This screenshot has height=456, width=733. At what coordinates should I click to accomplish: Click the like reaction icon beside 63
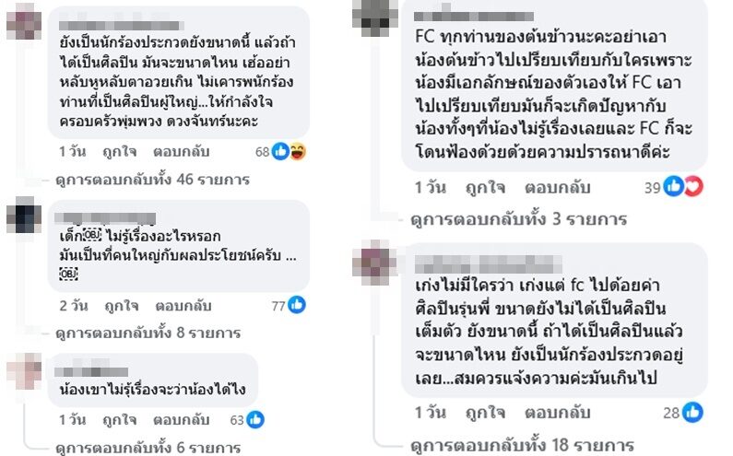pos(255,419)
